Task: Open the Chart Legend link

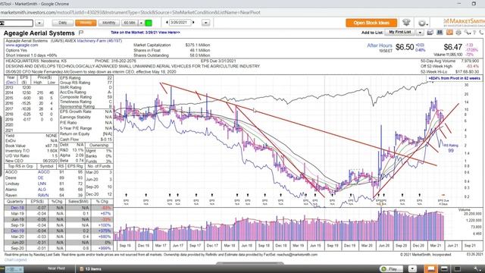Action: 15,260
